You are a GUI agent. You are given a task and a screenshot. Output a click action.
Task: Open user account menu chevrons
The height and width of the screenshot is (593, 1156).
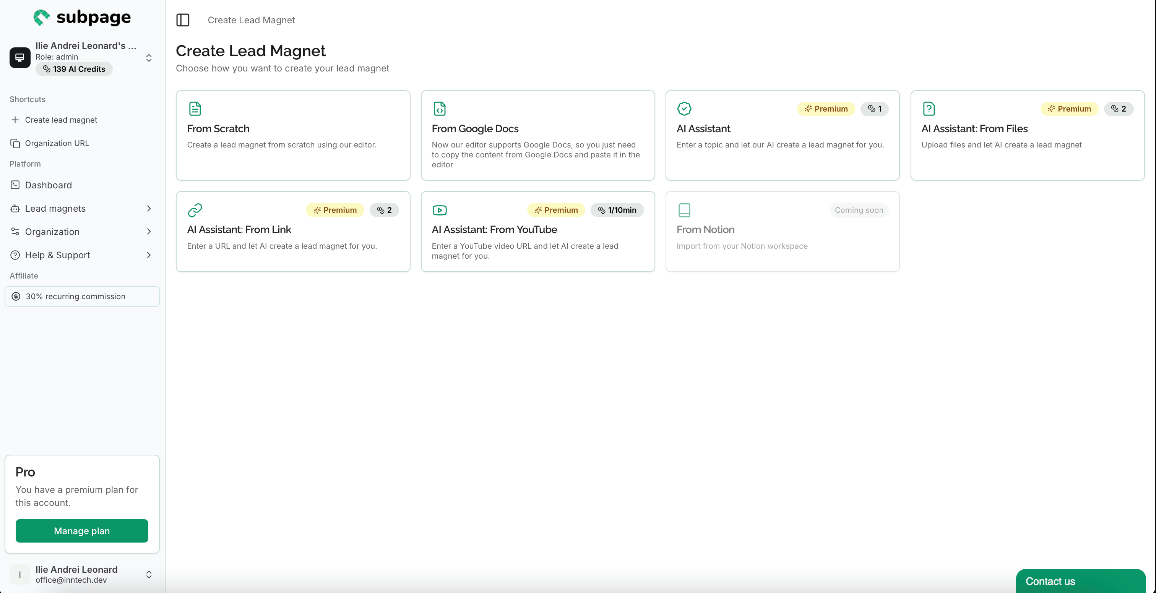tap(149, 575)
